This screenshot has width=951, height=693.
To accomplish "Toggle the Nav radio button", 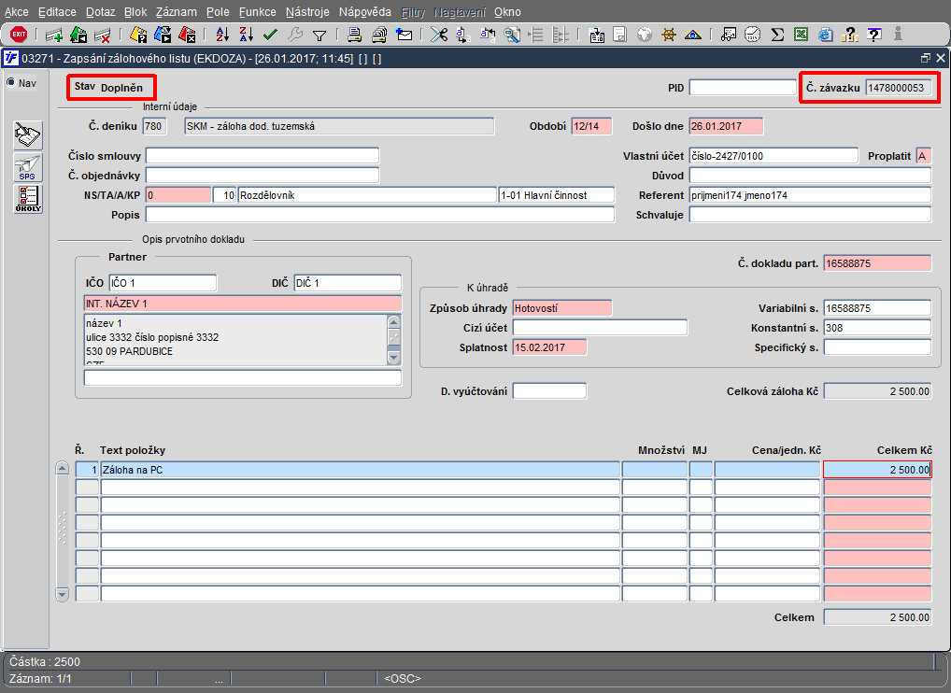I will [11, 82].
